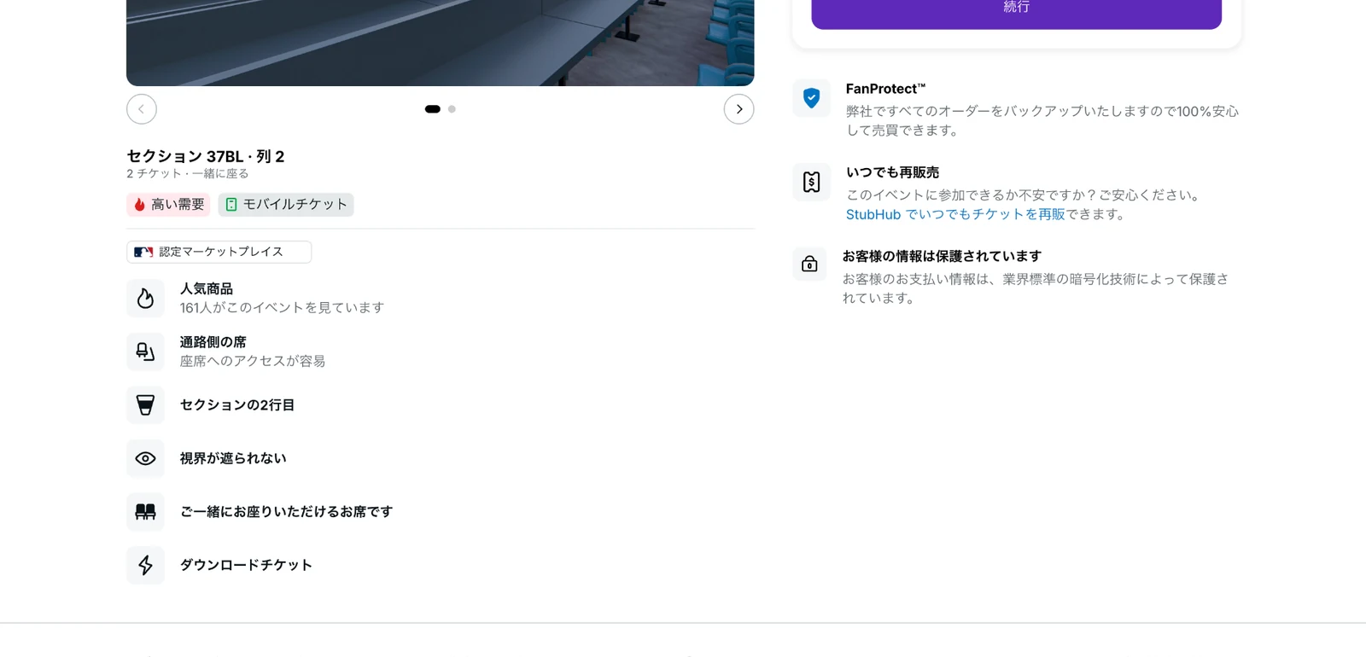Click the いつでも再販売 heading
This screenshot has height=657, width=1366.
coord(892,172)
